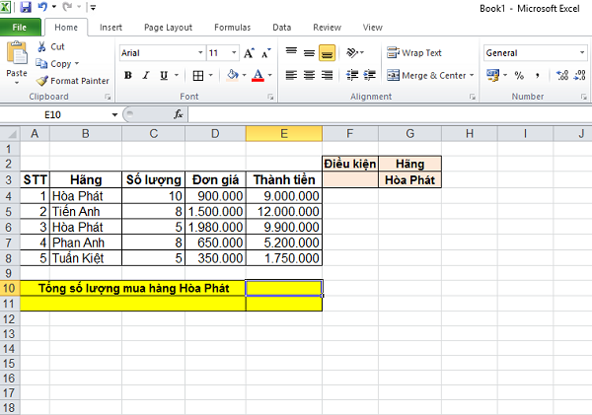
Task: Open Borders dropdown arrow
Action: (211, 76)
